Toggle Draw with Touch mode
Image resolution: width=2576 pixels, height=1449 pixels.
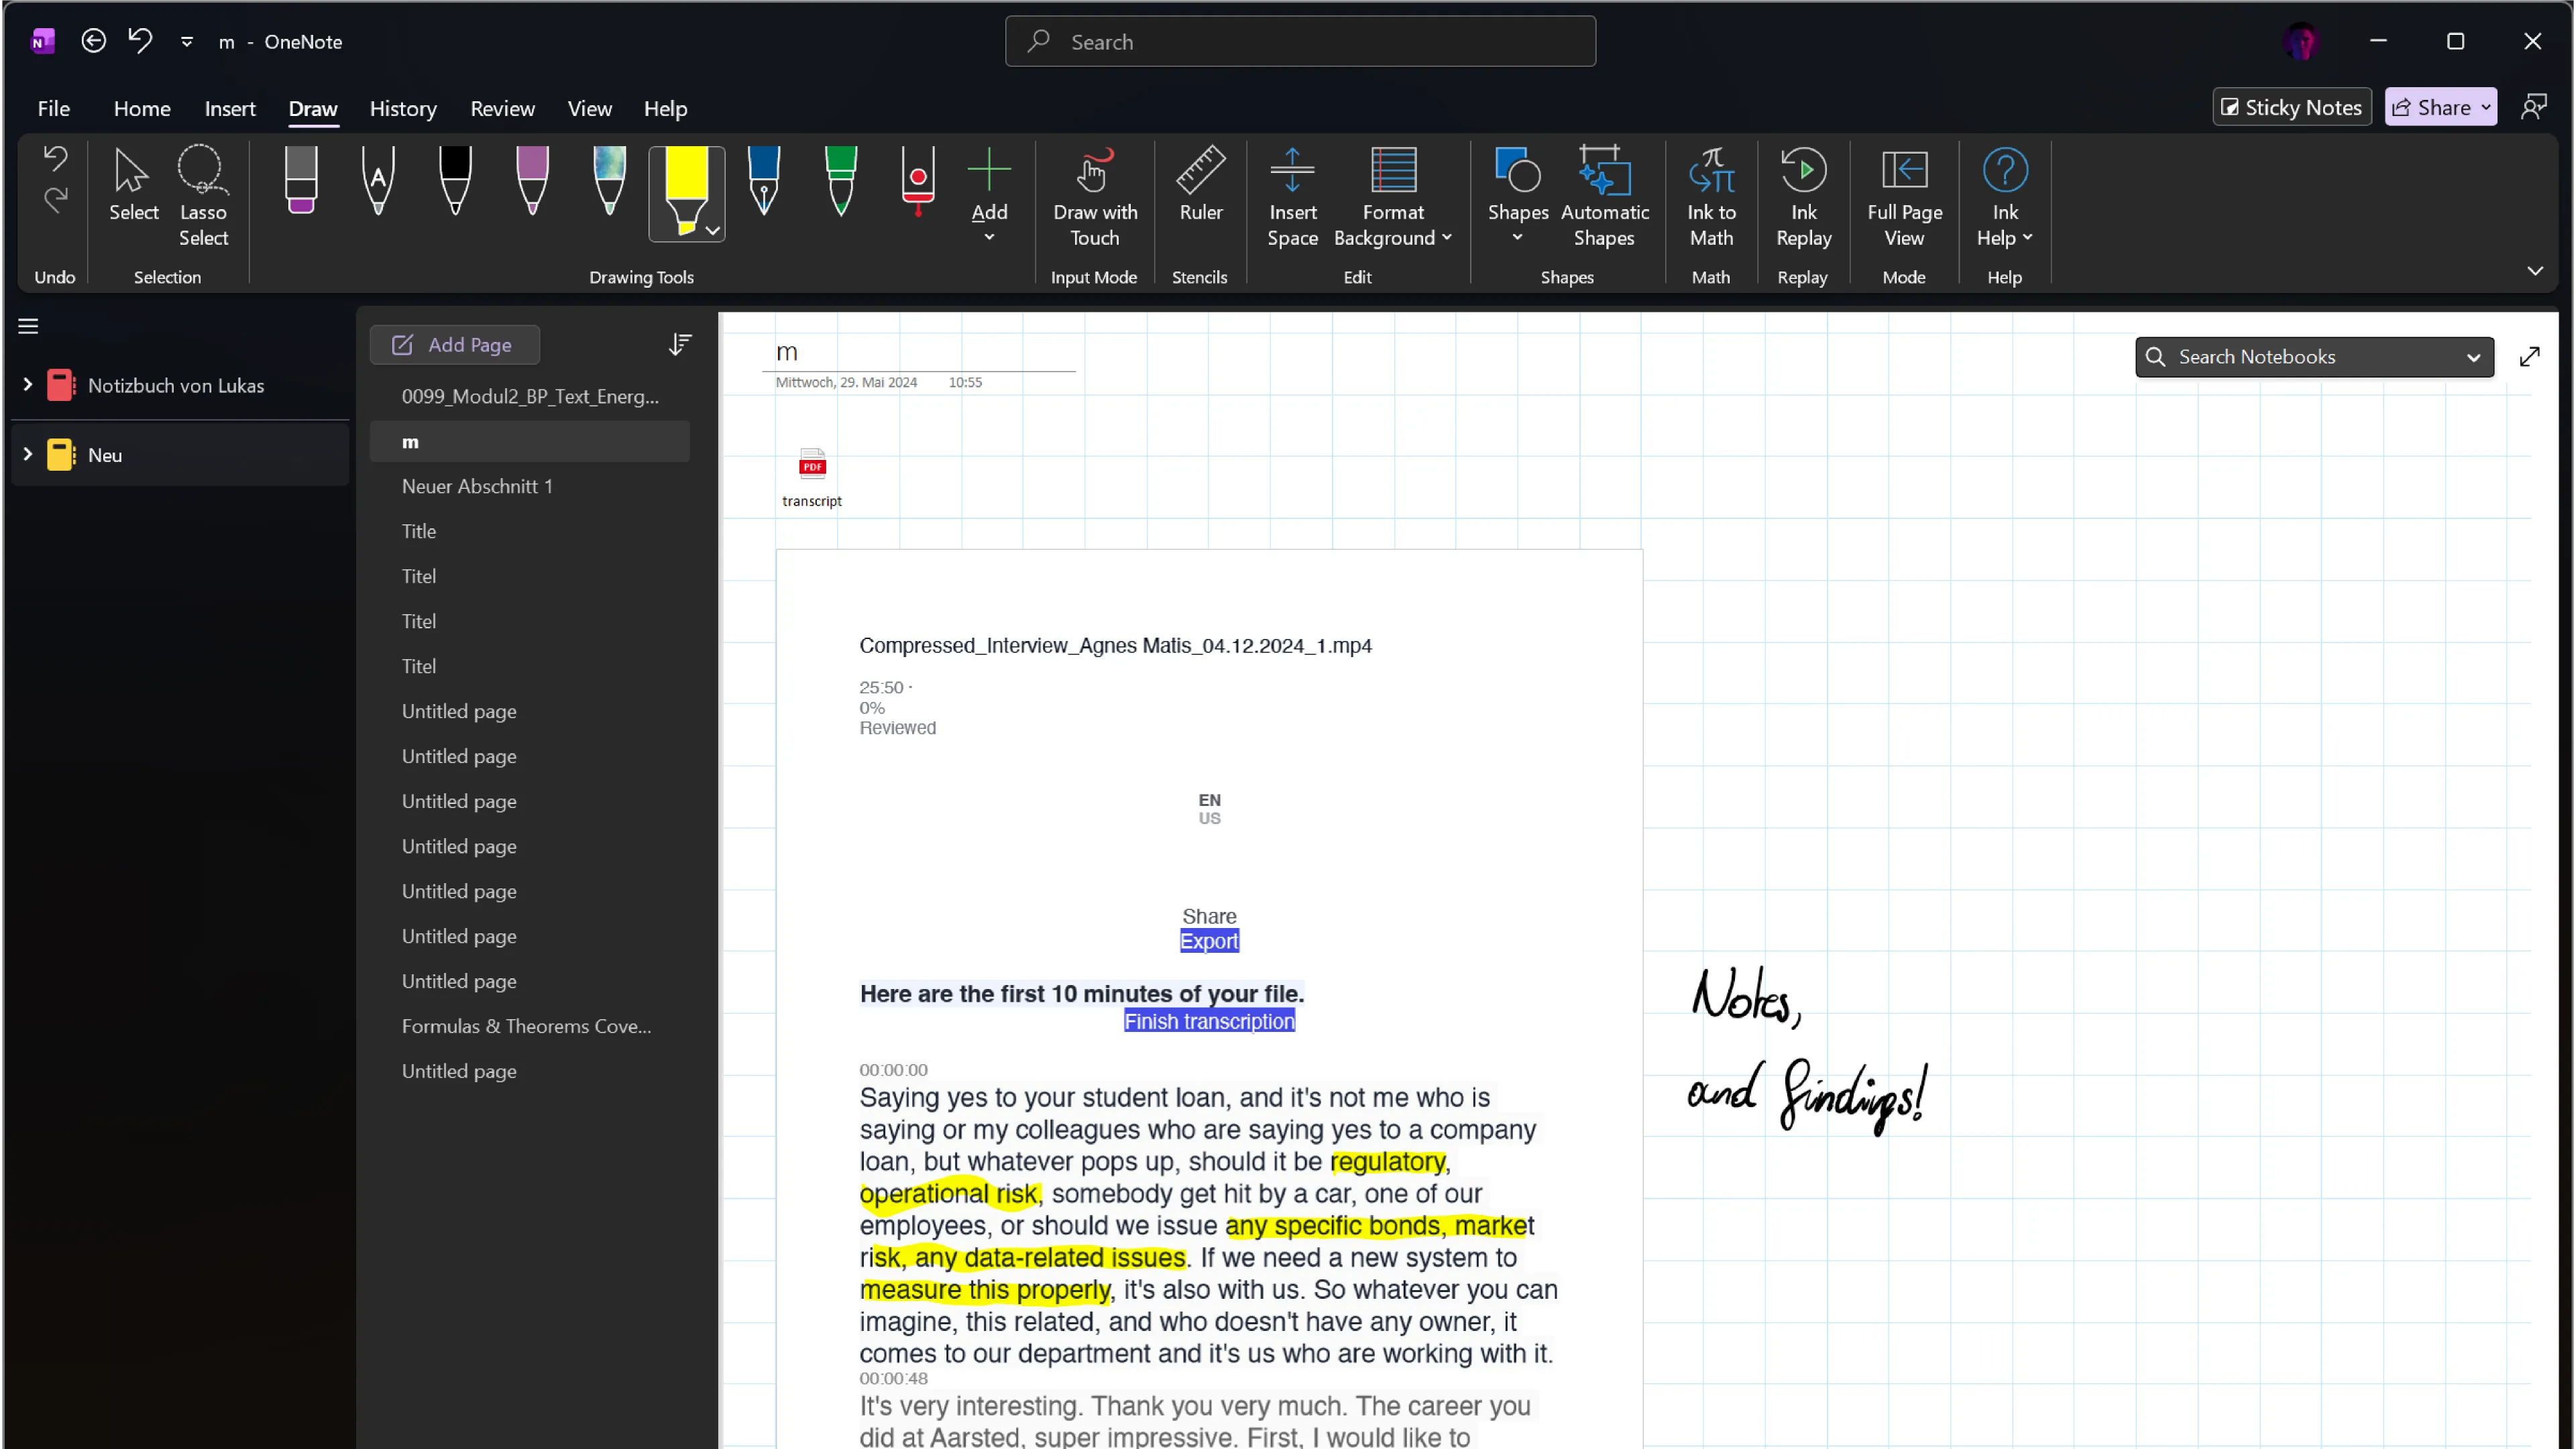click(x=1095, y=196)
